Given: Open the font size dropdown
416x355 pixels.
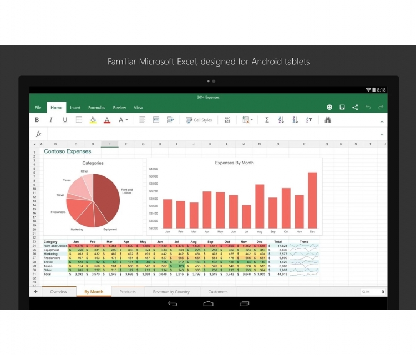Looking at the screenshot, I should (123, 120).
